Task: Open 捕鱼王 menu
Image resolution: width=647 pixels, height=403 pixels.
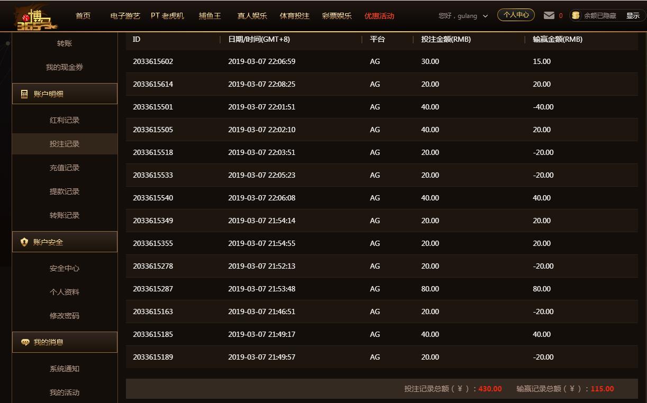Action: pos(210,16)
